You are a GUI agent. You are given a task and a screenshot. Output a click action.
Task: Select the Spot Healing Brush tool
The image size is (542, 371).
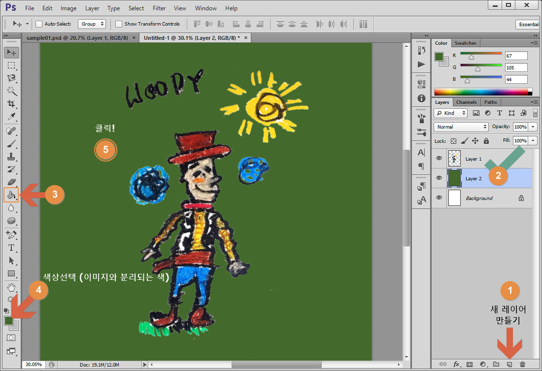[x=11, y=131]
